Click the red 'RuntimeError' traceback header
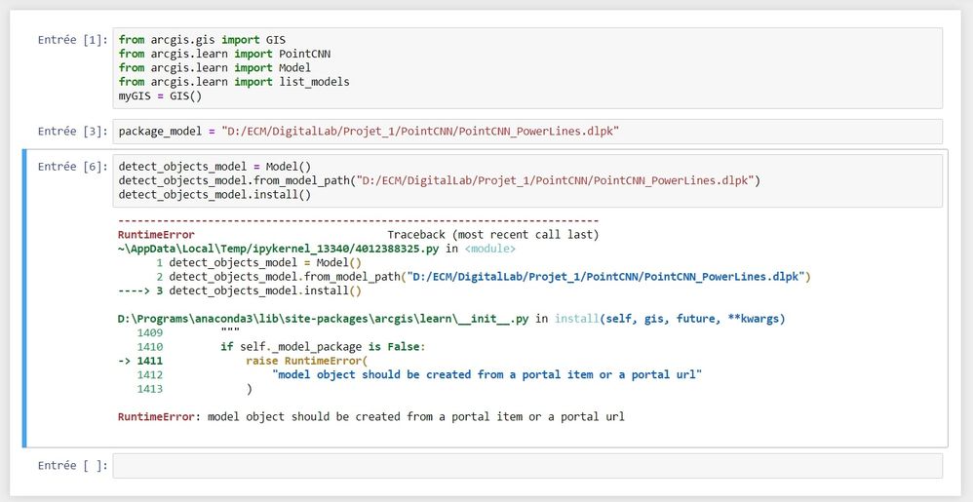Screen dimensions: 973x502 coord(156,235)
